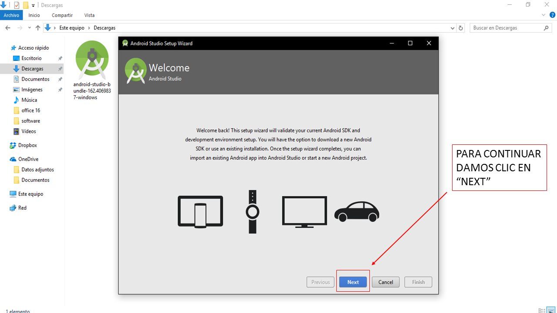
Task: Go back with the Explorer back arrow
Action: [x=8, y=28]
